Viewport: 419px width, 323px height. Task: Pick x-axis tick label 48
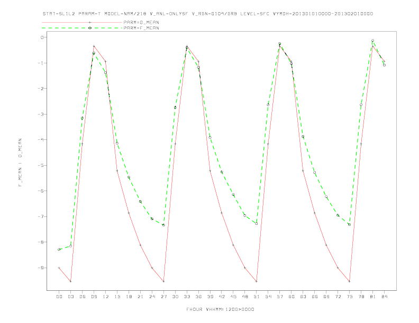[245, 297]
